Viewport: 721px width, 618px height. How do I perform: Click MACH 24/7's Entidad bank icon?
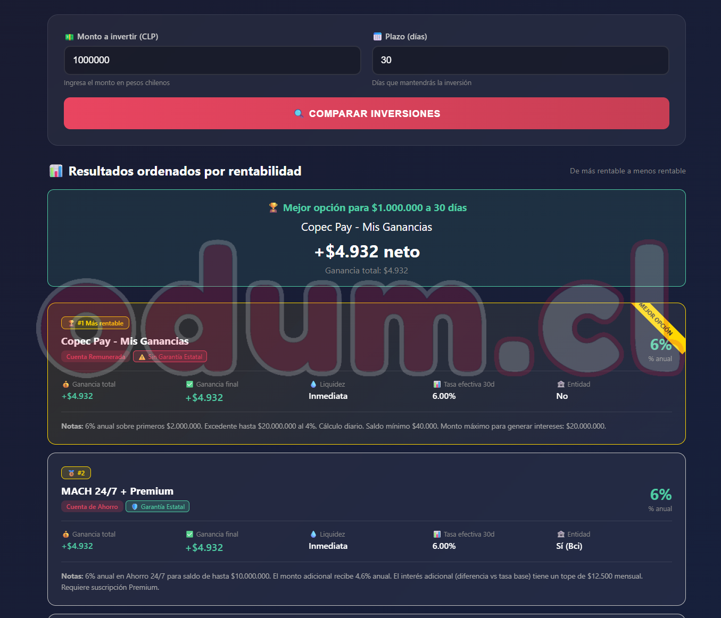[x=561, y=535]
